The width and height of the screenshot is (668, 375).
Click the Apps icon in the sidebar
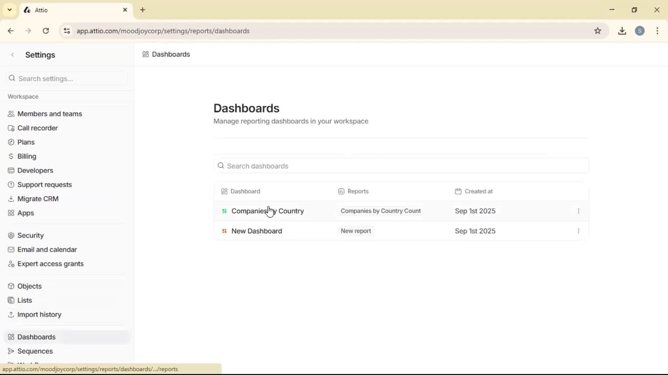pos(11,213)
